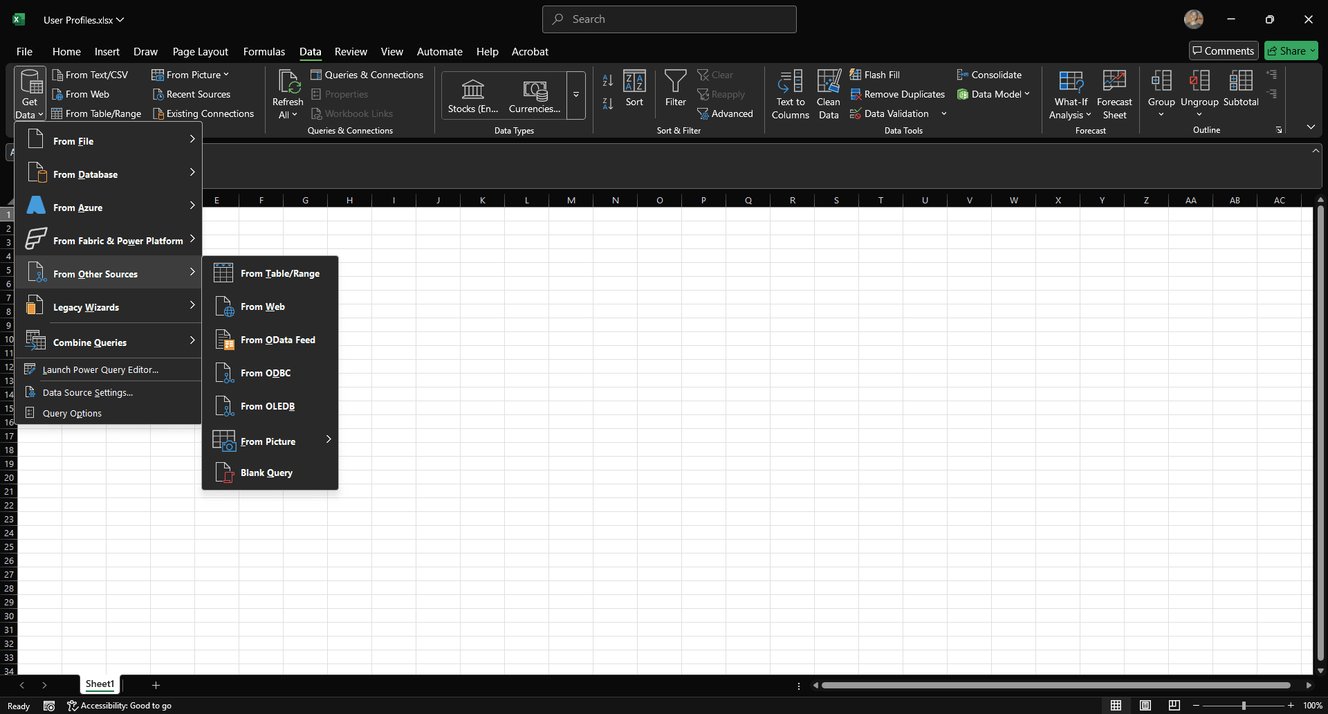Open the From File submenu
This screenshot has height=714, width=1328.
109,140
